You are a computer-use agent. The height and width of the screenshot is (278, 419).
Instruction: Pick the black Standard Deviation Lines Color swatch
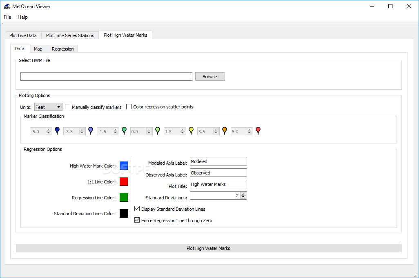coord(124,214)
